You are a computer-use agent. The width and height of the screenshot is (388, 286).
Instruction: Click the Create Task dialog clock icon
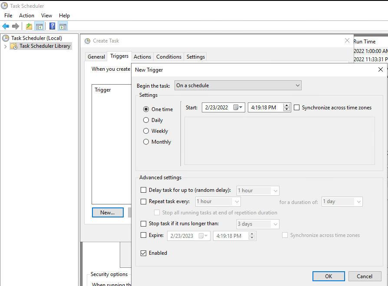coord(87,41)
